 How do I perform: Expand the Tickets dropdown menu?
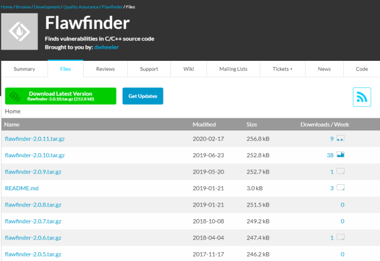(282, 69)
